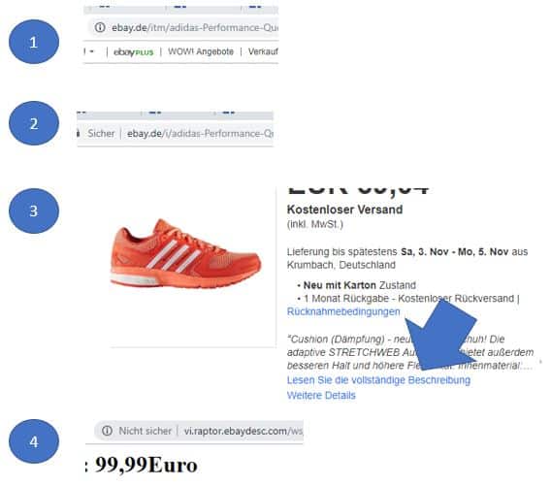
Task: Click the info icon beside ebay.de/itm address
Action: (100, 27)
